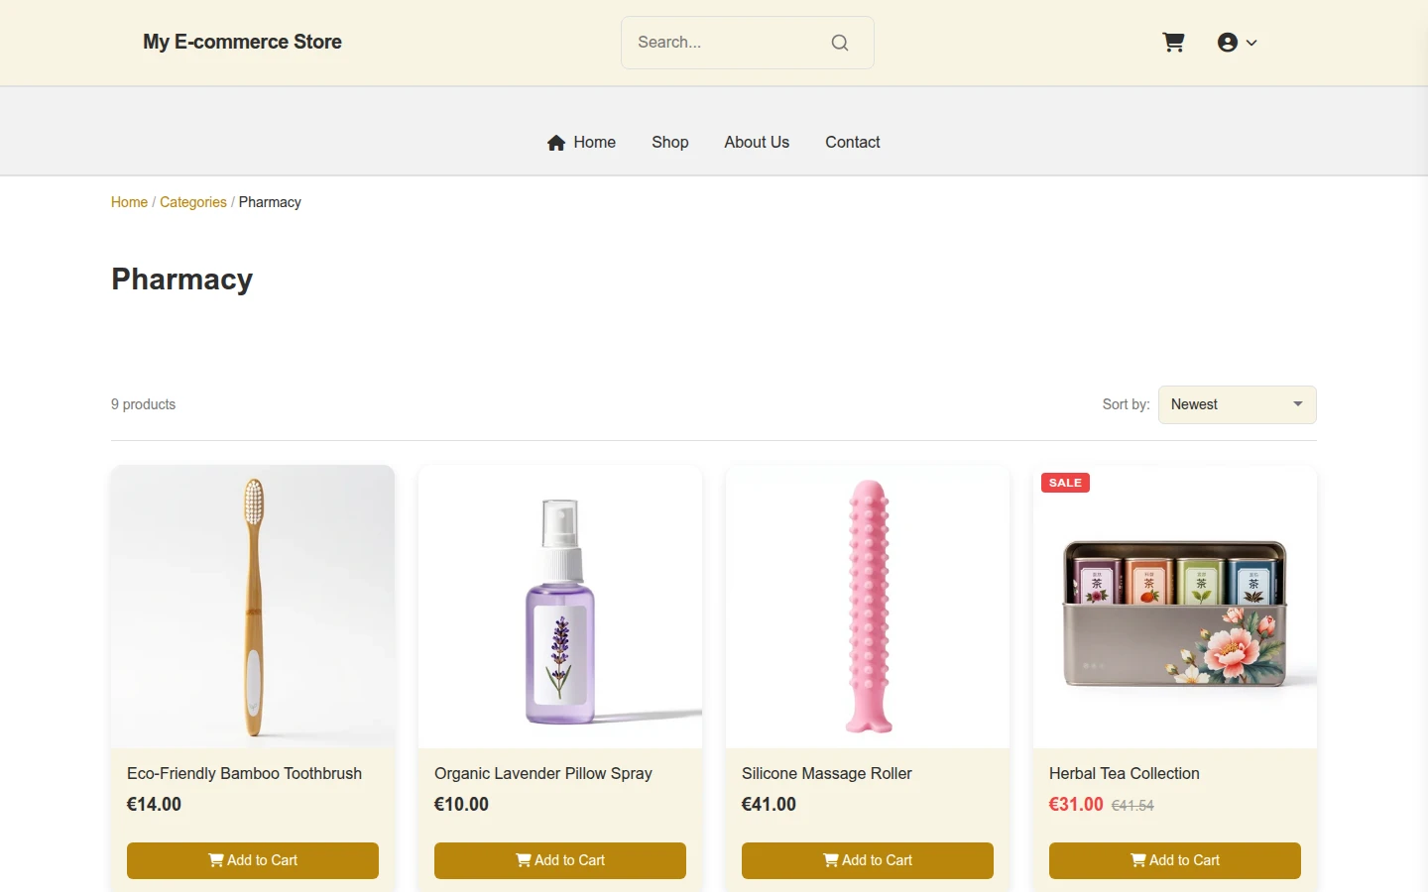Add Eco-Friendly Bamboo Toothbrush to cart

pyautogui.click(x=253, y=860)
